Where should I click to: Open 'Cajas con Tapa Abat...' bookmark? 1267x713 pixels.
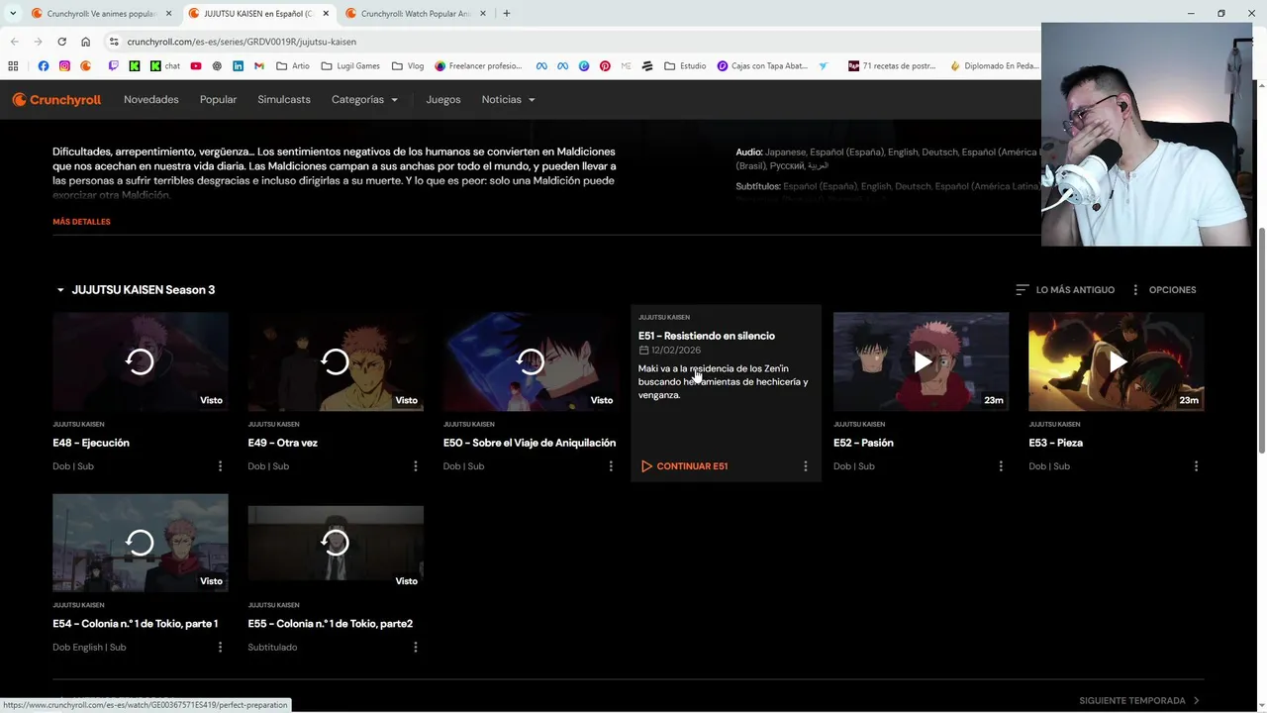coord(762,66)
